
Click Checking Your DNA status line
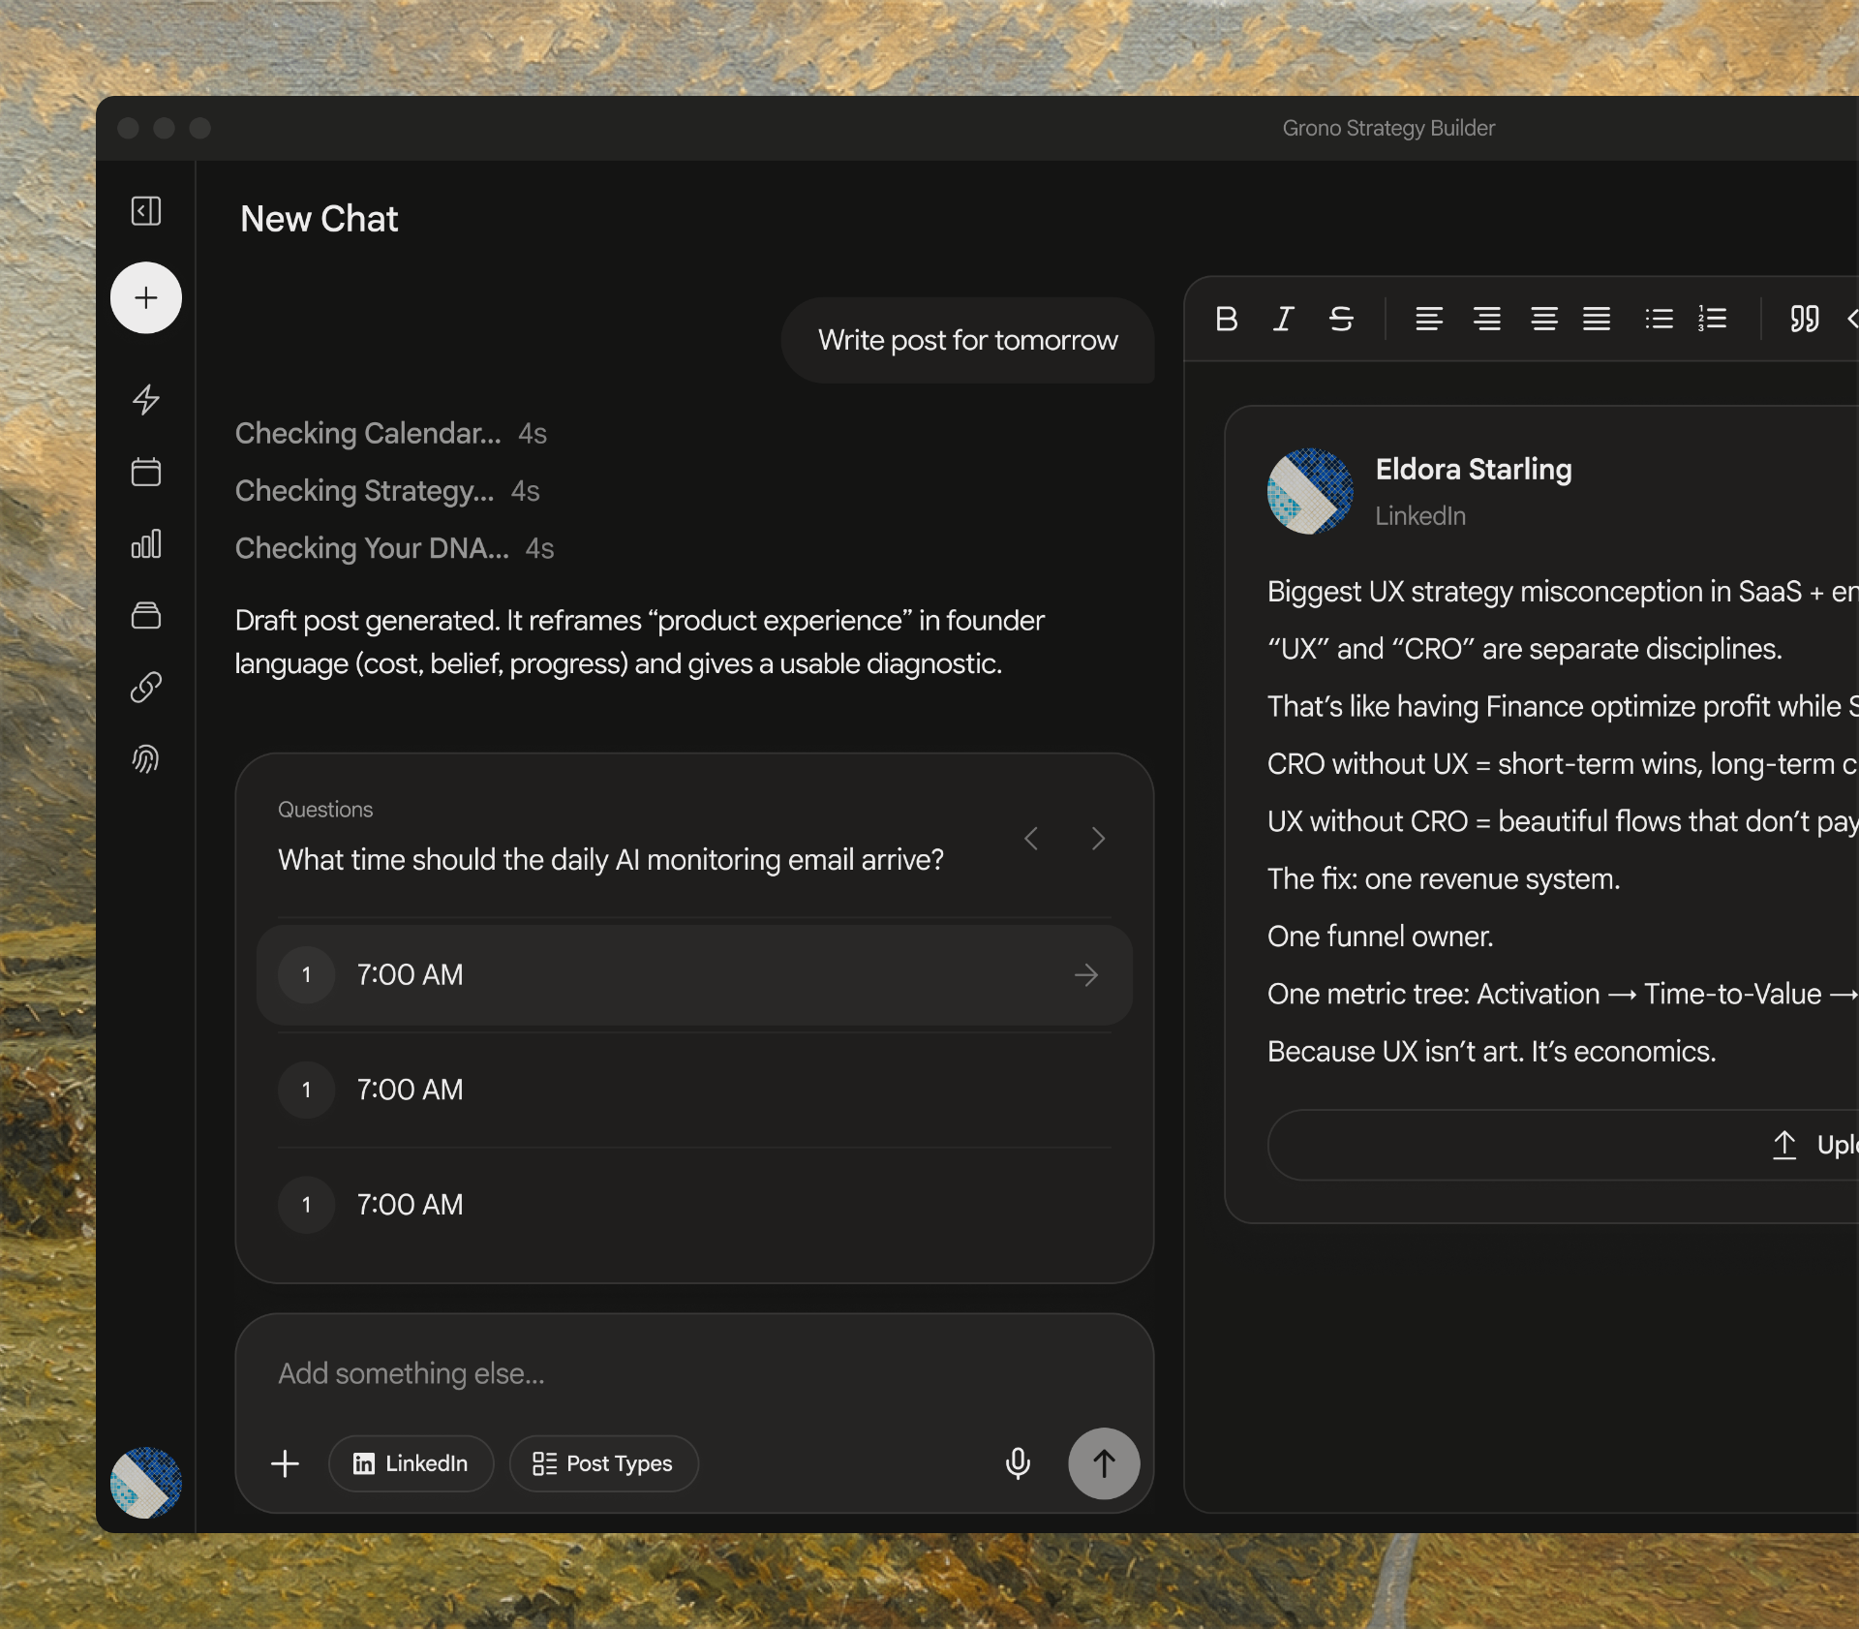(x=395, y=548)
